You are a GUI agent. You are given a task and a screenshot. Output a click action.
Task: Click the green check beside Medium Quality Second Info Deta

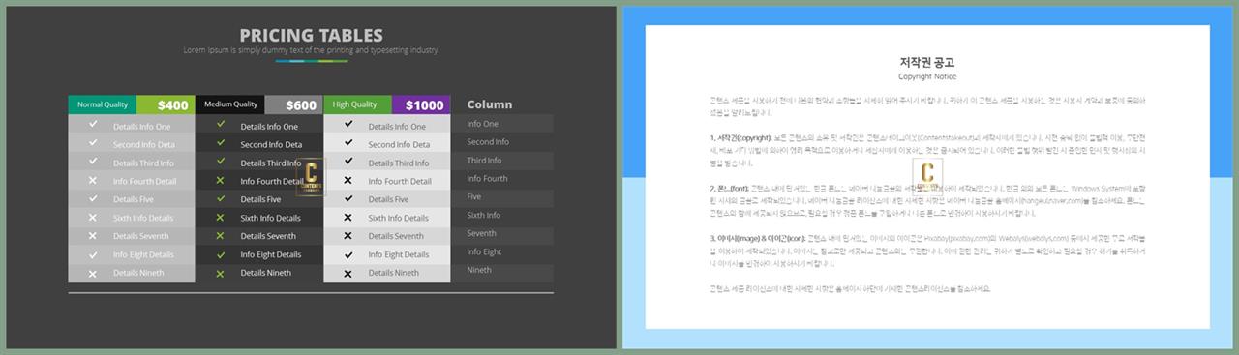[221, 143]
